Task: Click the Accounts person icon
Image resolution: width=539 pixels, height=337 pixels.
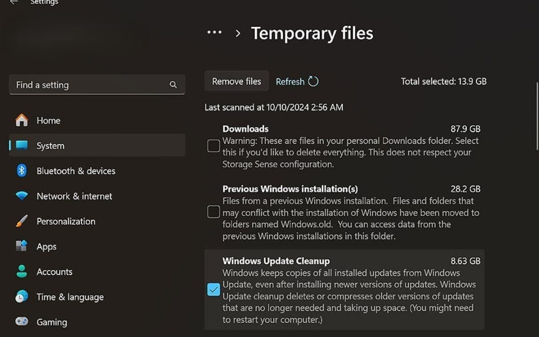Action: (21, 272)
